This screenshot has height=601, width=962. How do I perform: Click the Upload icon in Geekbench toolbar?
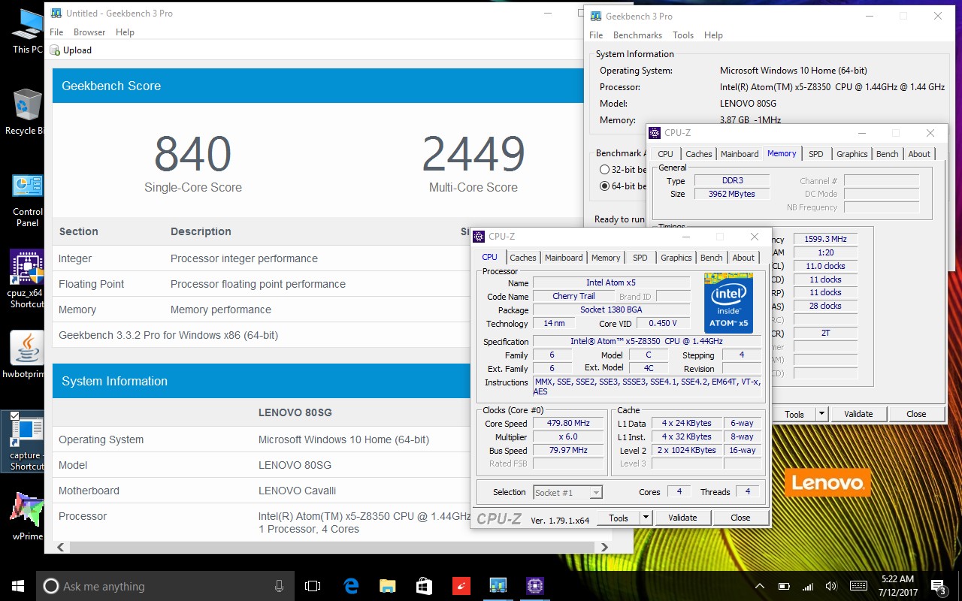click(x=55, y=50)
